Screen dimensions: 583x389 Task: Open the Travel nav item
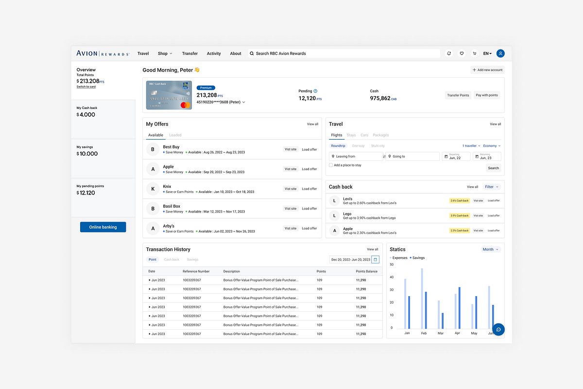143,53
